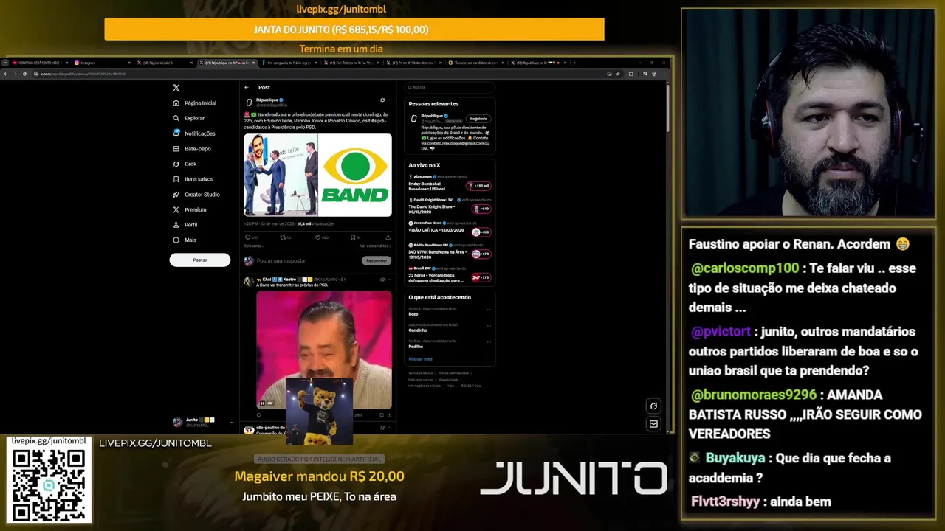Join VISÃO CRÍTICA Jovem Pan News broadcast
Image resolution: width=945 pixels, height=531 pixels.
[481, 232]
